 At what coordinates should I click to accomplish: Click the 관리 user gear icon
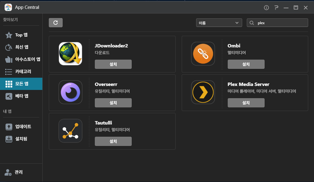tap(8, 172)
